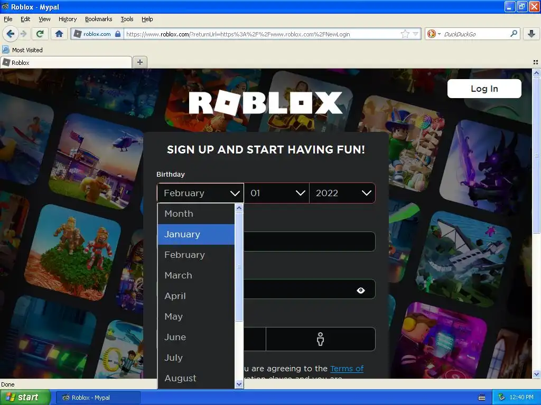Choose June in the month list
This screenshot has height=405, width=541.
pyautogui.click(x=196, y=337)
